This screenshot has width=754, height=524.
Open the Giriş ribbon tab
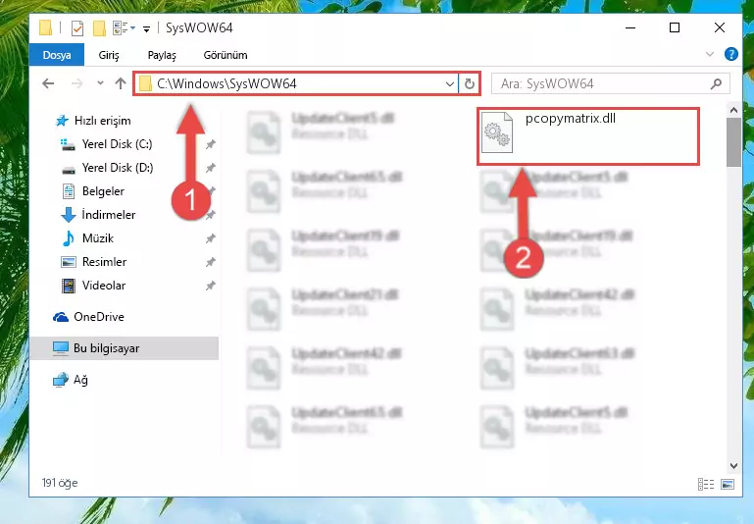tap(109, 55)
